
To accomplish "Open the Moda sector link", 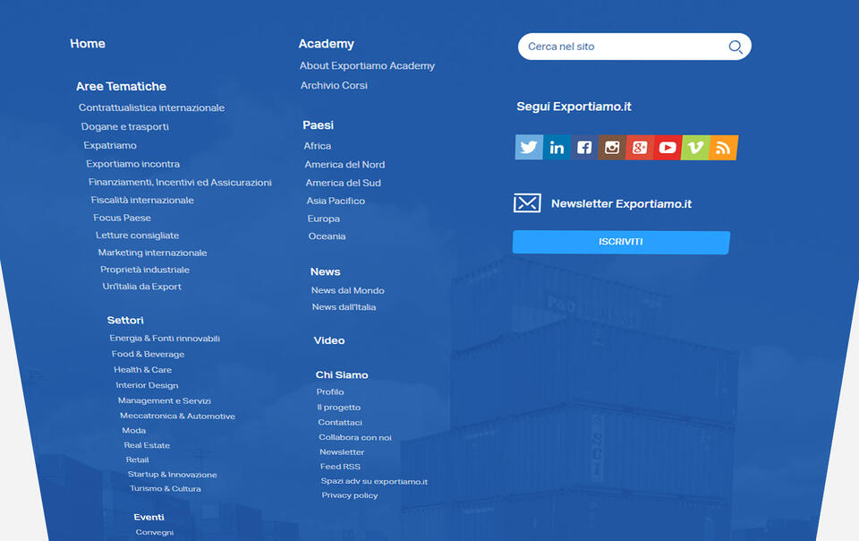I will [x=134, y=430].
